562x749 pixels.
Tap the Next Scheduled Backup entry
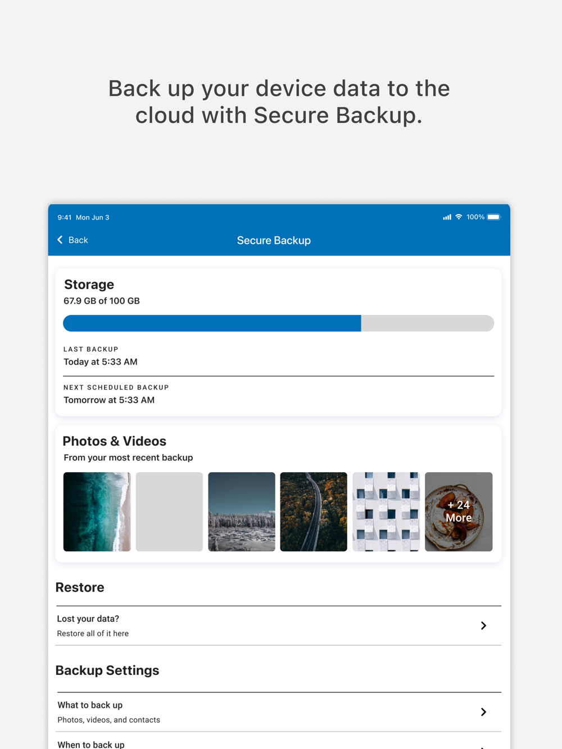(109, 400)
